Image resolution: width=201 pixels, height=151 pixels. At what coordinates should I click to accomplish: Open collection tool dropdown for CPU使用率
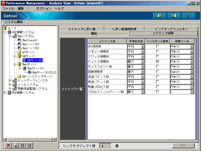click(192, 46)
